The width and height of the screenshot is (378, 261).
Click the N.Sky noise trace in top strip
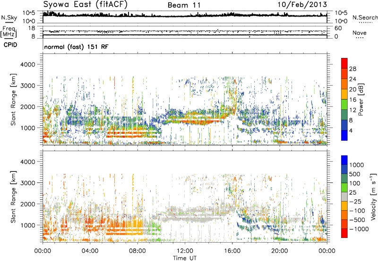click(x=185, y=16)
